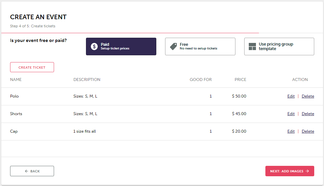Click the 'Step 4 of 5: Create tickets' text

33,26
